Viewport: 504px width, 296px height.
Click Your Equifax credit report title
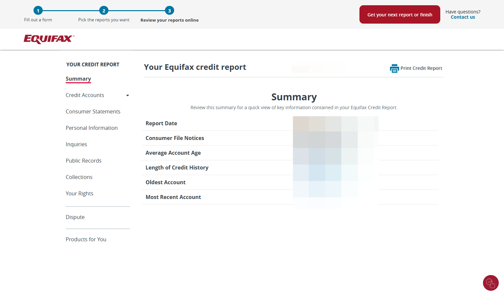pos(195,67)
